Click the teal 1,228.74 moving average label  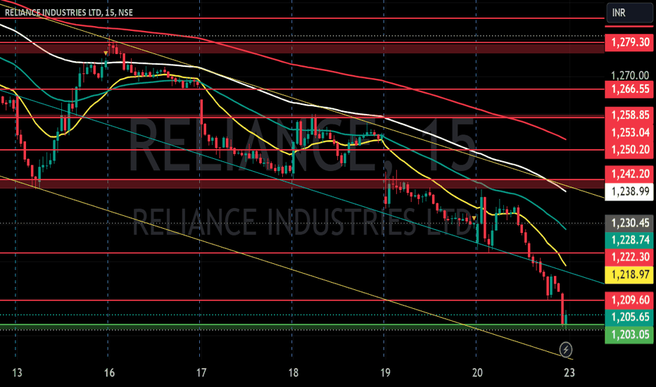coord(630,240)
